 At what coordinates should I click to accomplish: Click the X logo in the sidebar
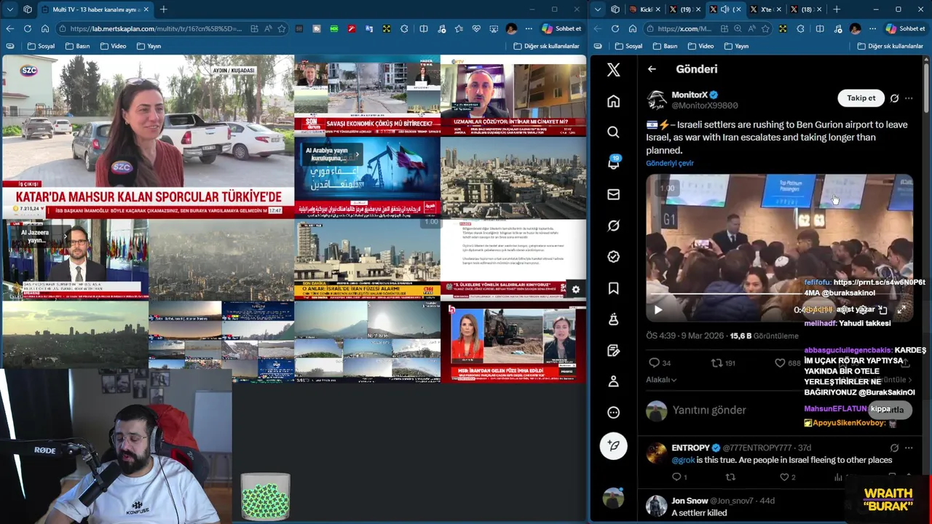pyautogui.click(x=613, y=69)
